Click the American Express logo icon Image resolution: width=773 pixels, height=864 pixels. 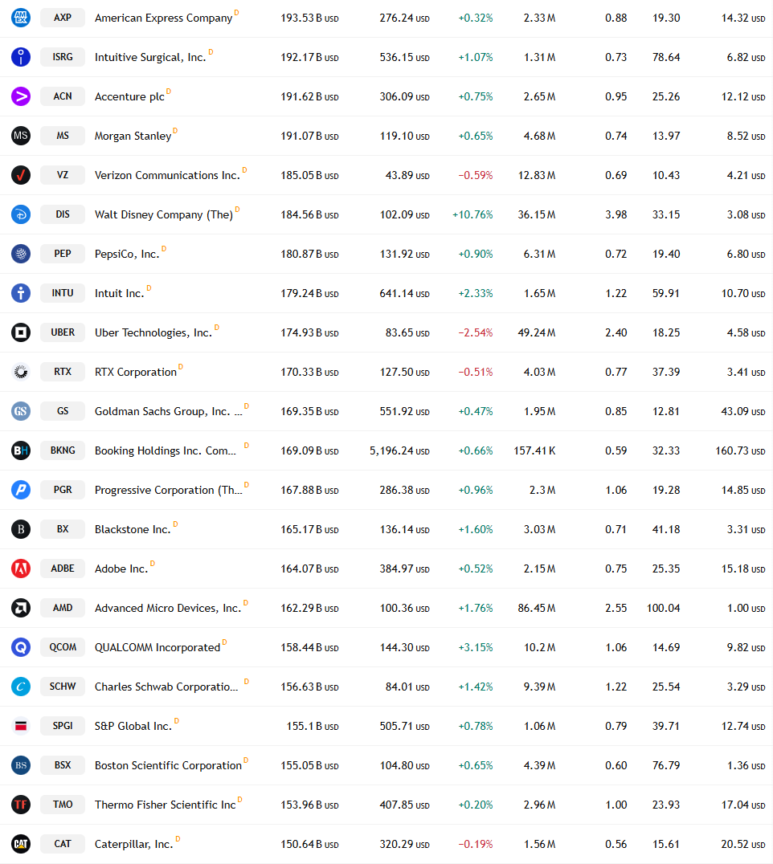(21, 18)
